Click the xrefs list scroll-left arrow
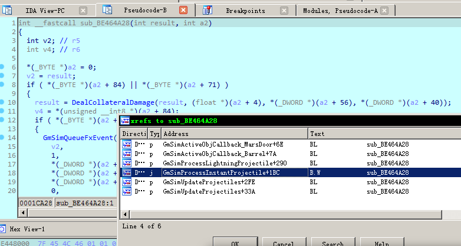 pyautogui.click(x=125, y=214)
